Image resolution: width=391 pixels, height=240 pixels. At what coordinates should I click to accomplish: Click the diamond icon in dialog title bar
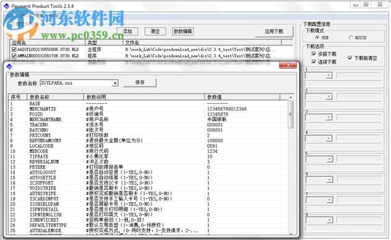click(x=9, y=66)
